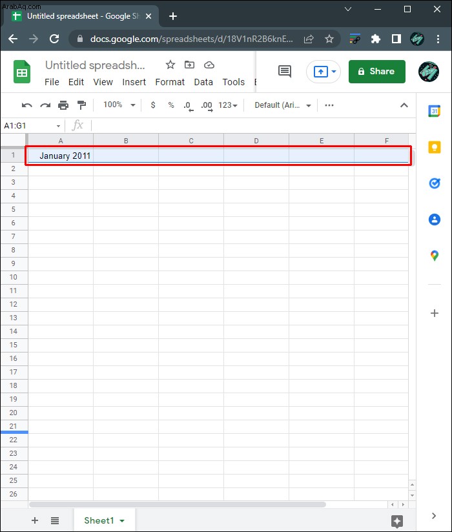The image size is (452, 532).
Task: Click the formula bar input
Action: [x=253, y=125]
